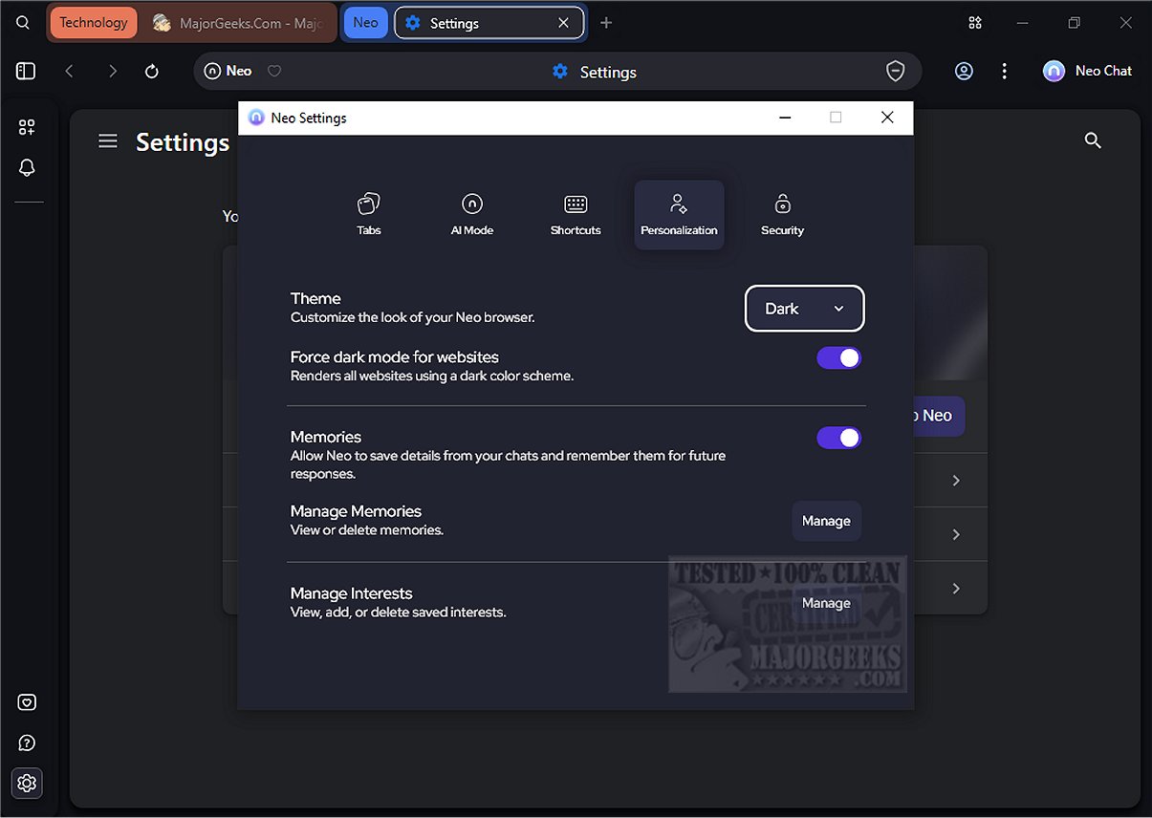Open the apps add icon in sidebar

[27, 127]
